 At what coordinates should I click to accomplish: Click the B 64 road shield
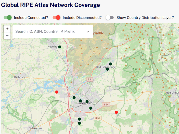pos(106,105)
